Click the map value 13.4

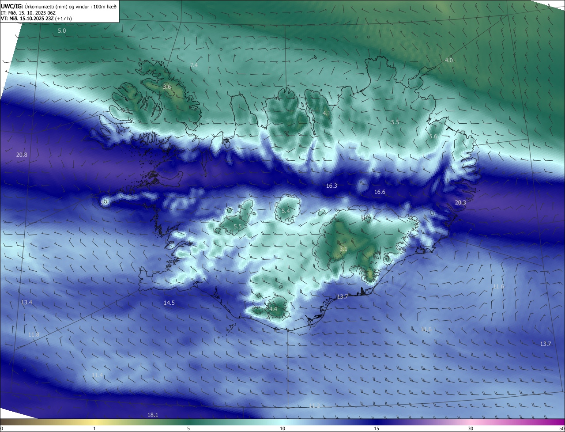pyautogui.click(x=27, y=303)
